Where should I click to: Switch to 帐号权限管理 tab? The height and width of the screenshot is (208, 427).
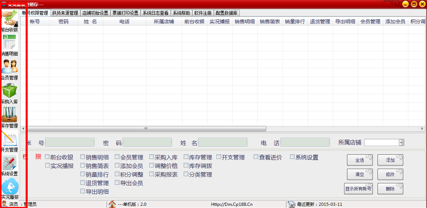click(35, 13)
